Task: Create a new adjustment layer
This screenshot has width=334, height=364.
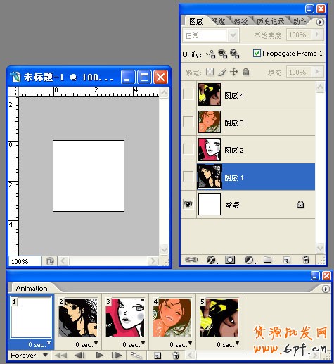Action: pos(249,260)
